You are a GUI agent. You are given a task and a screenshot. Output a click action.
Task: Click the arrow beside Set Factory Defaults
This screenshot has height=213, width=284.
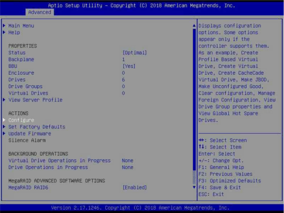pos(4,126)
